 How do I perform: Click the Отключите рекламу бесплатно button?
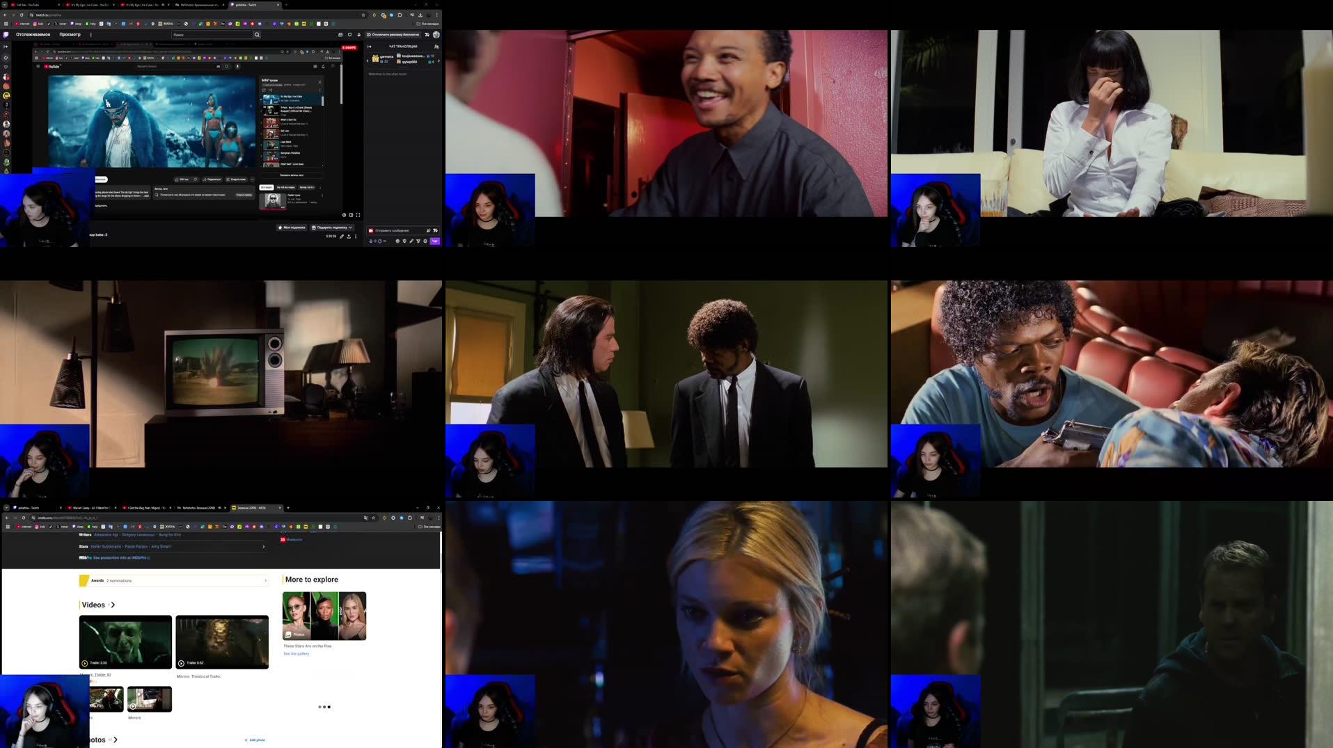[x=393, y=34]
